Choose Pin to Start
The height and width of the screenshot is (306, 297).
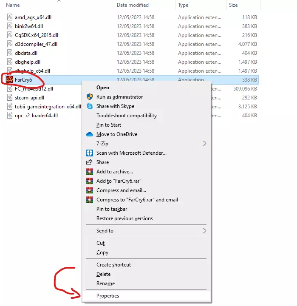pos(146,125)
